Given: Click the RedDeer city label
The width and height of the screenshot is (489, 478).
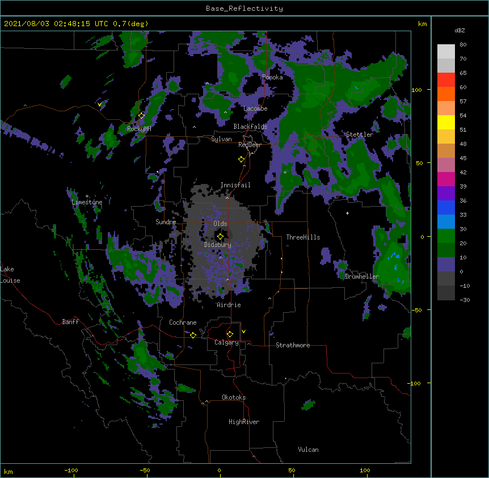Looking at the screenshot, I should [x=250, y=145].
